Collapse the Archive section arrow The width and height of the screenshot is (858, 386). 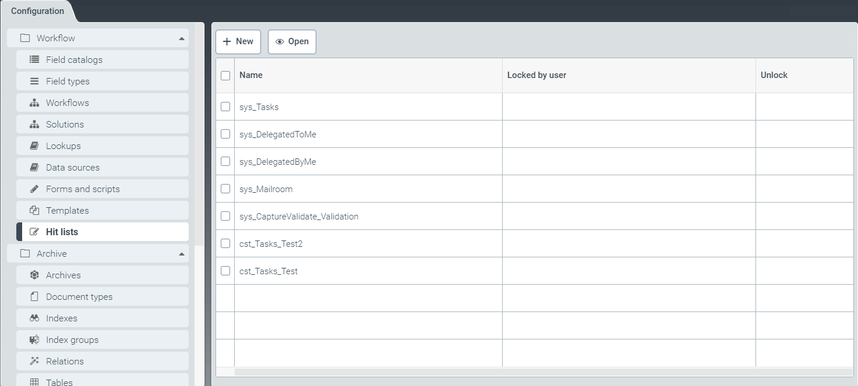pyautogui.click(x=182, y=254)
